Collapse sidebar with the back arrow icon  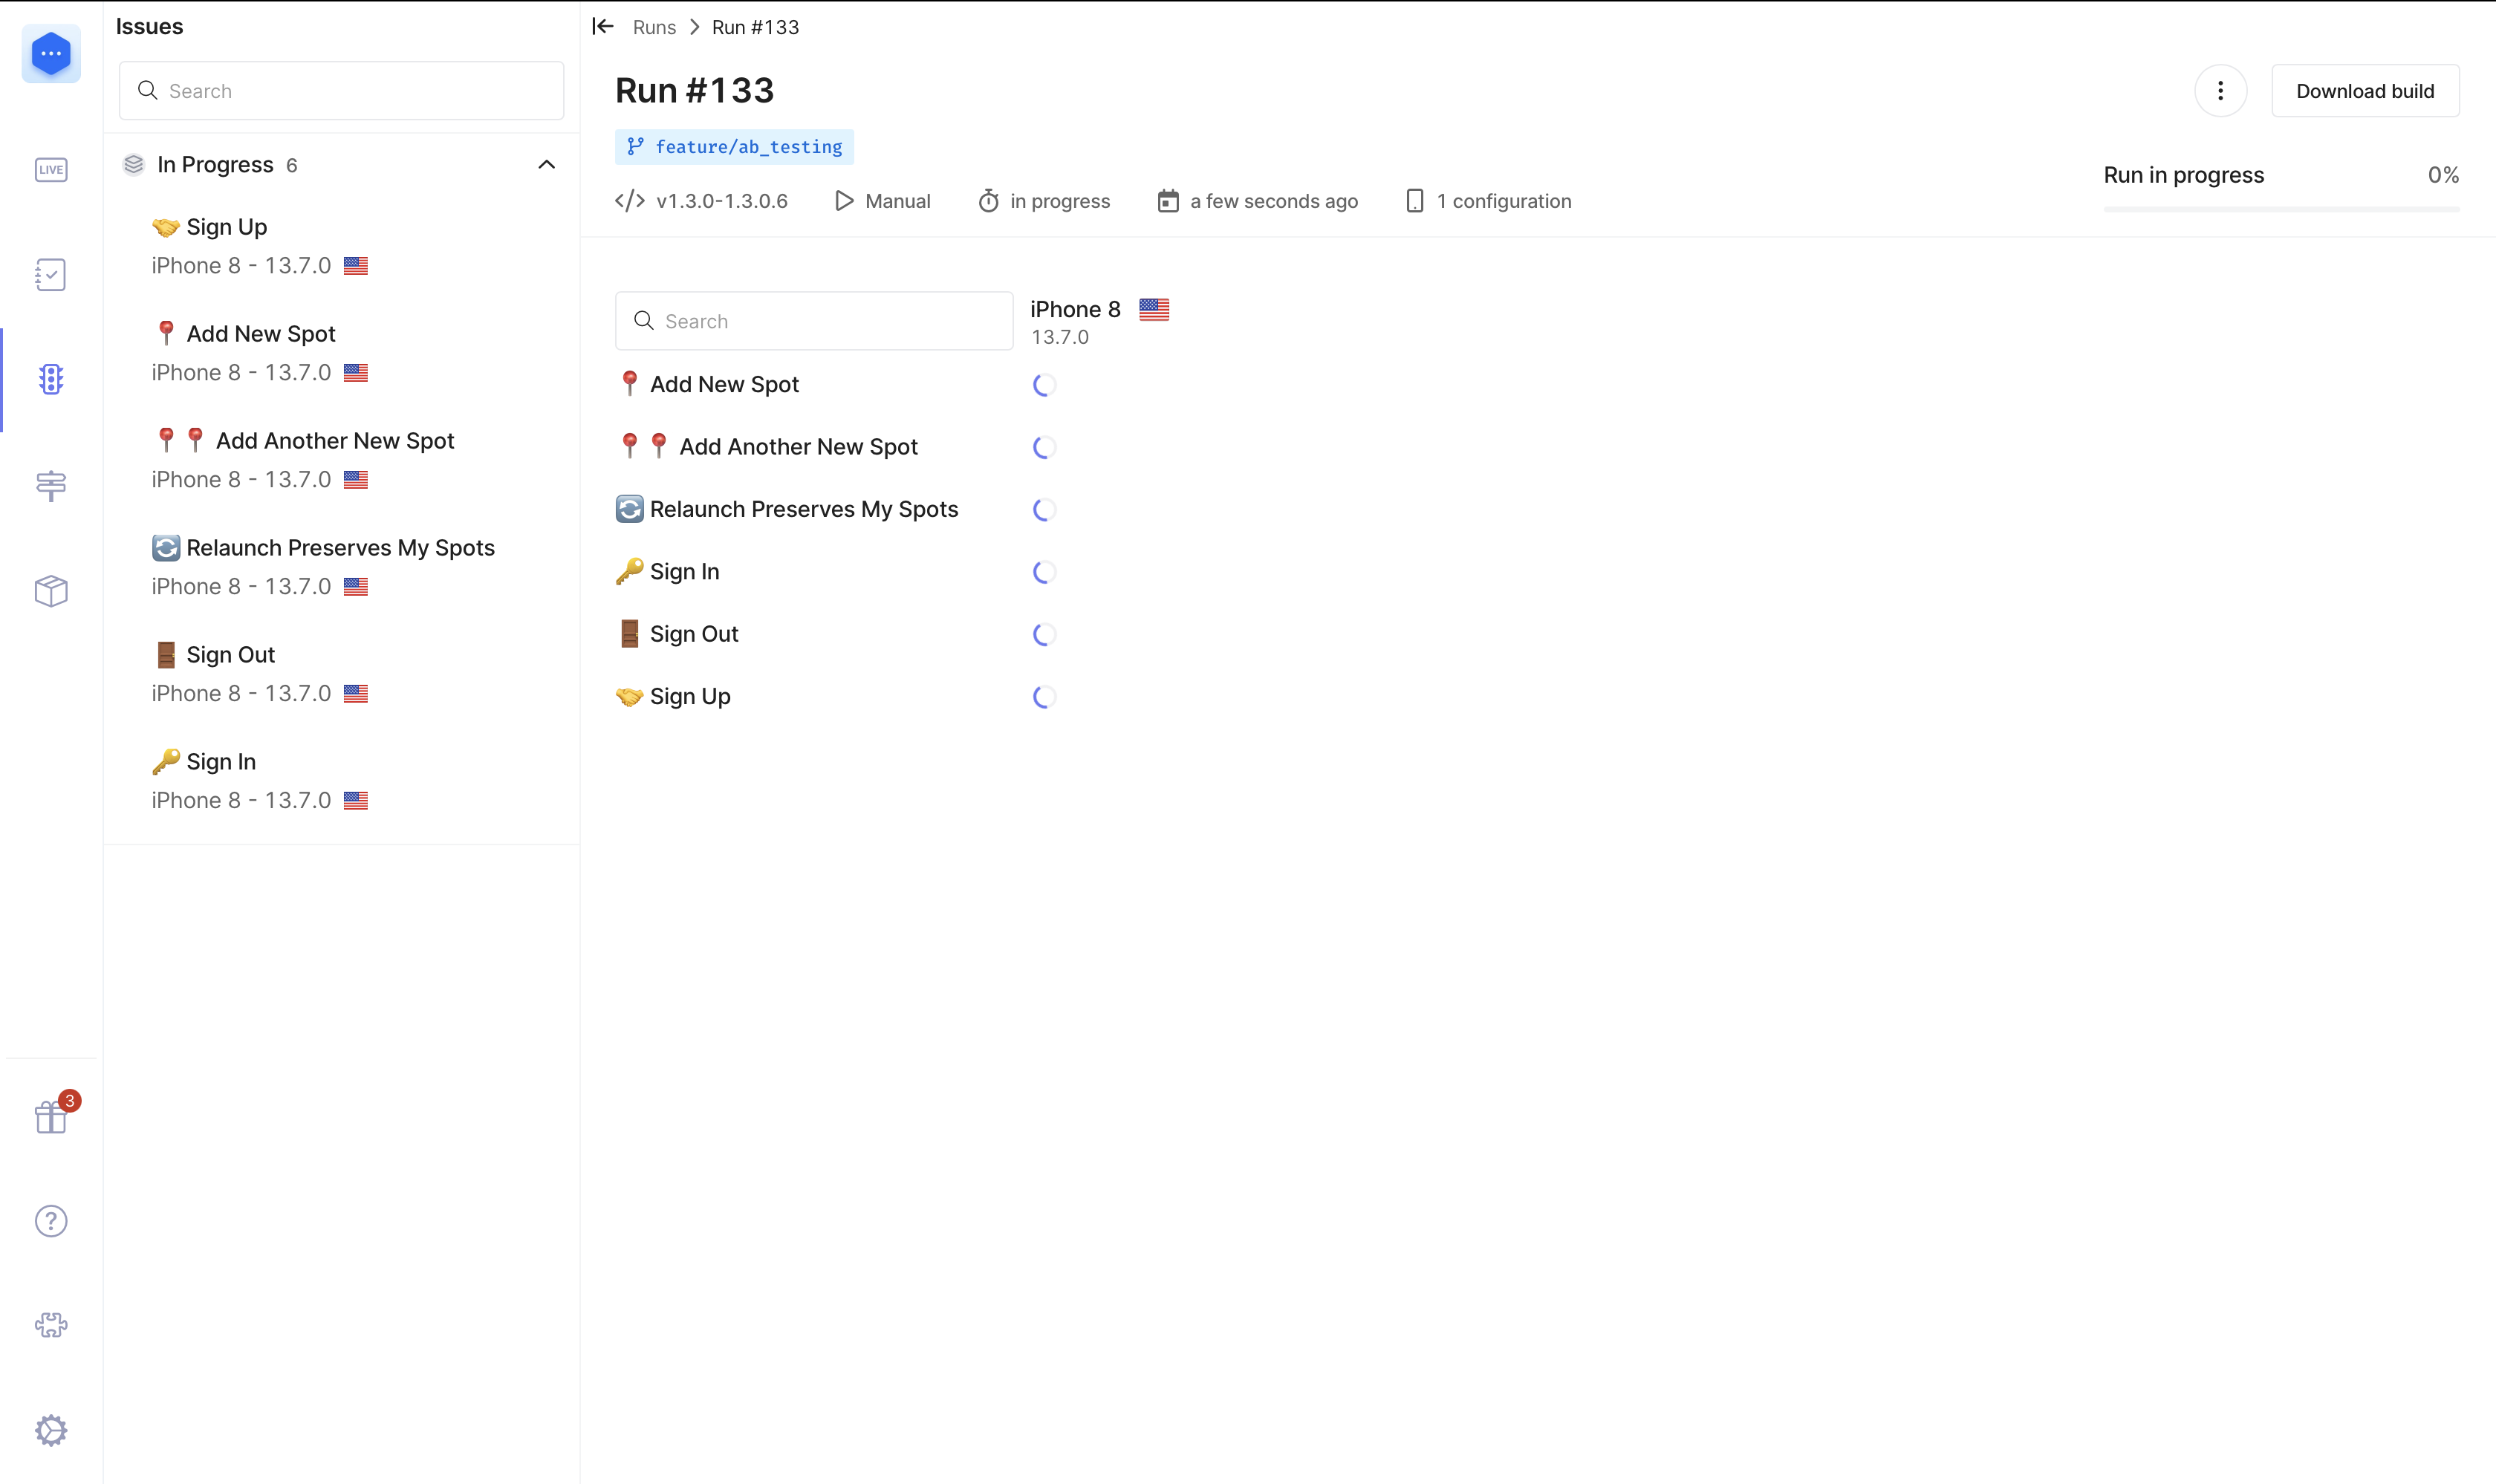click(602, 27)
